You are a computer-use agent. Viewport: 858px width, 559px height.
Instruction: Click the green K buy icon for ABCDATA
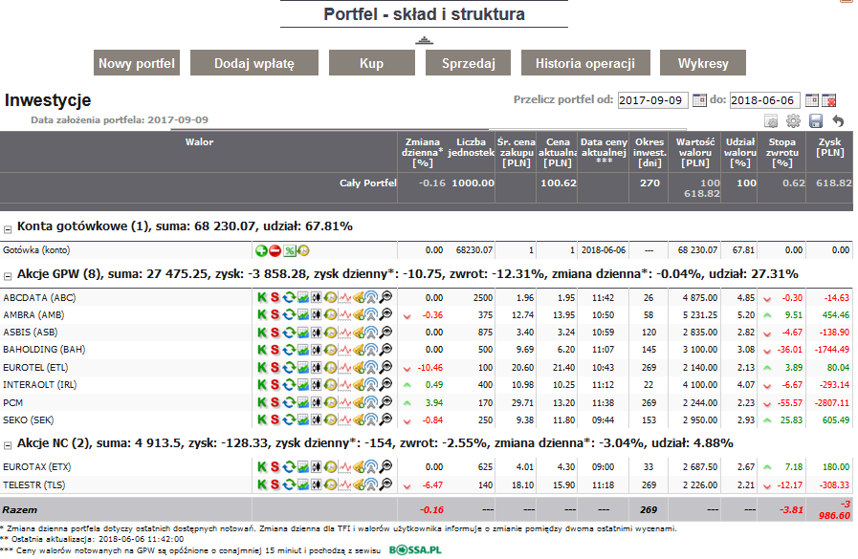point(262,298)
